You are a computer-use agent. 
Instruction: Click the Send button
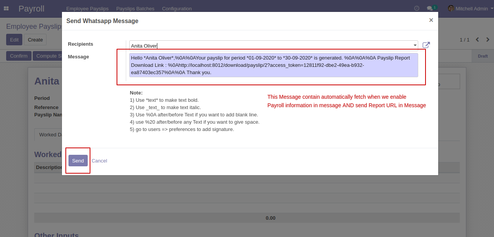point(78,161)
